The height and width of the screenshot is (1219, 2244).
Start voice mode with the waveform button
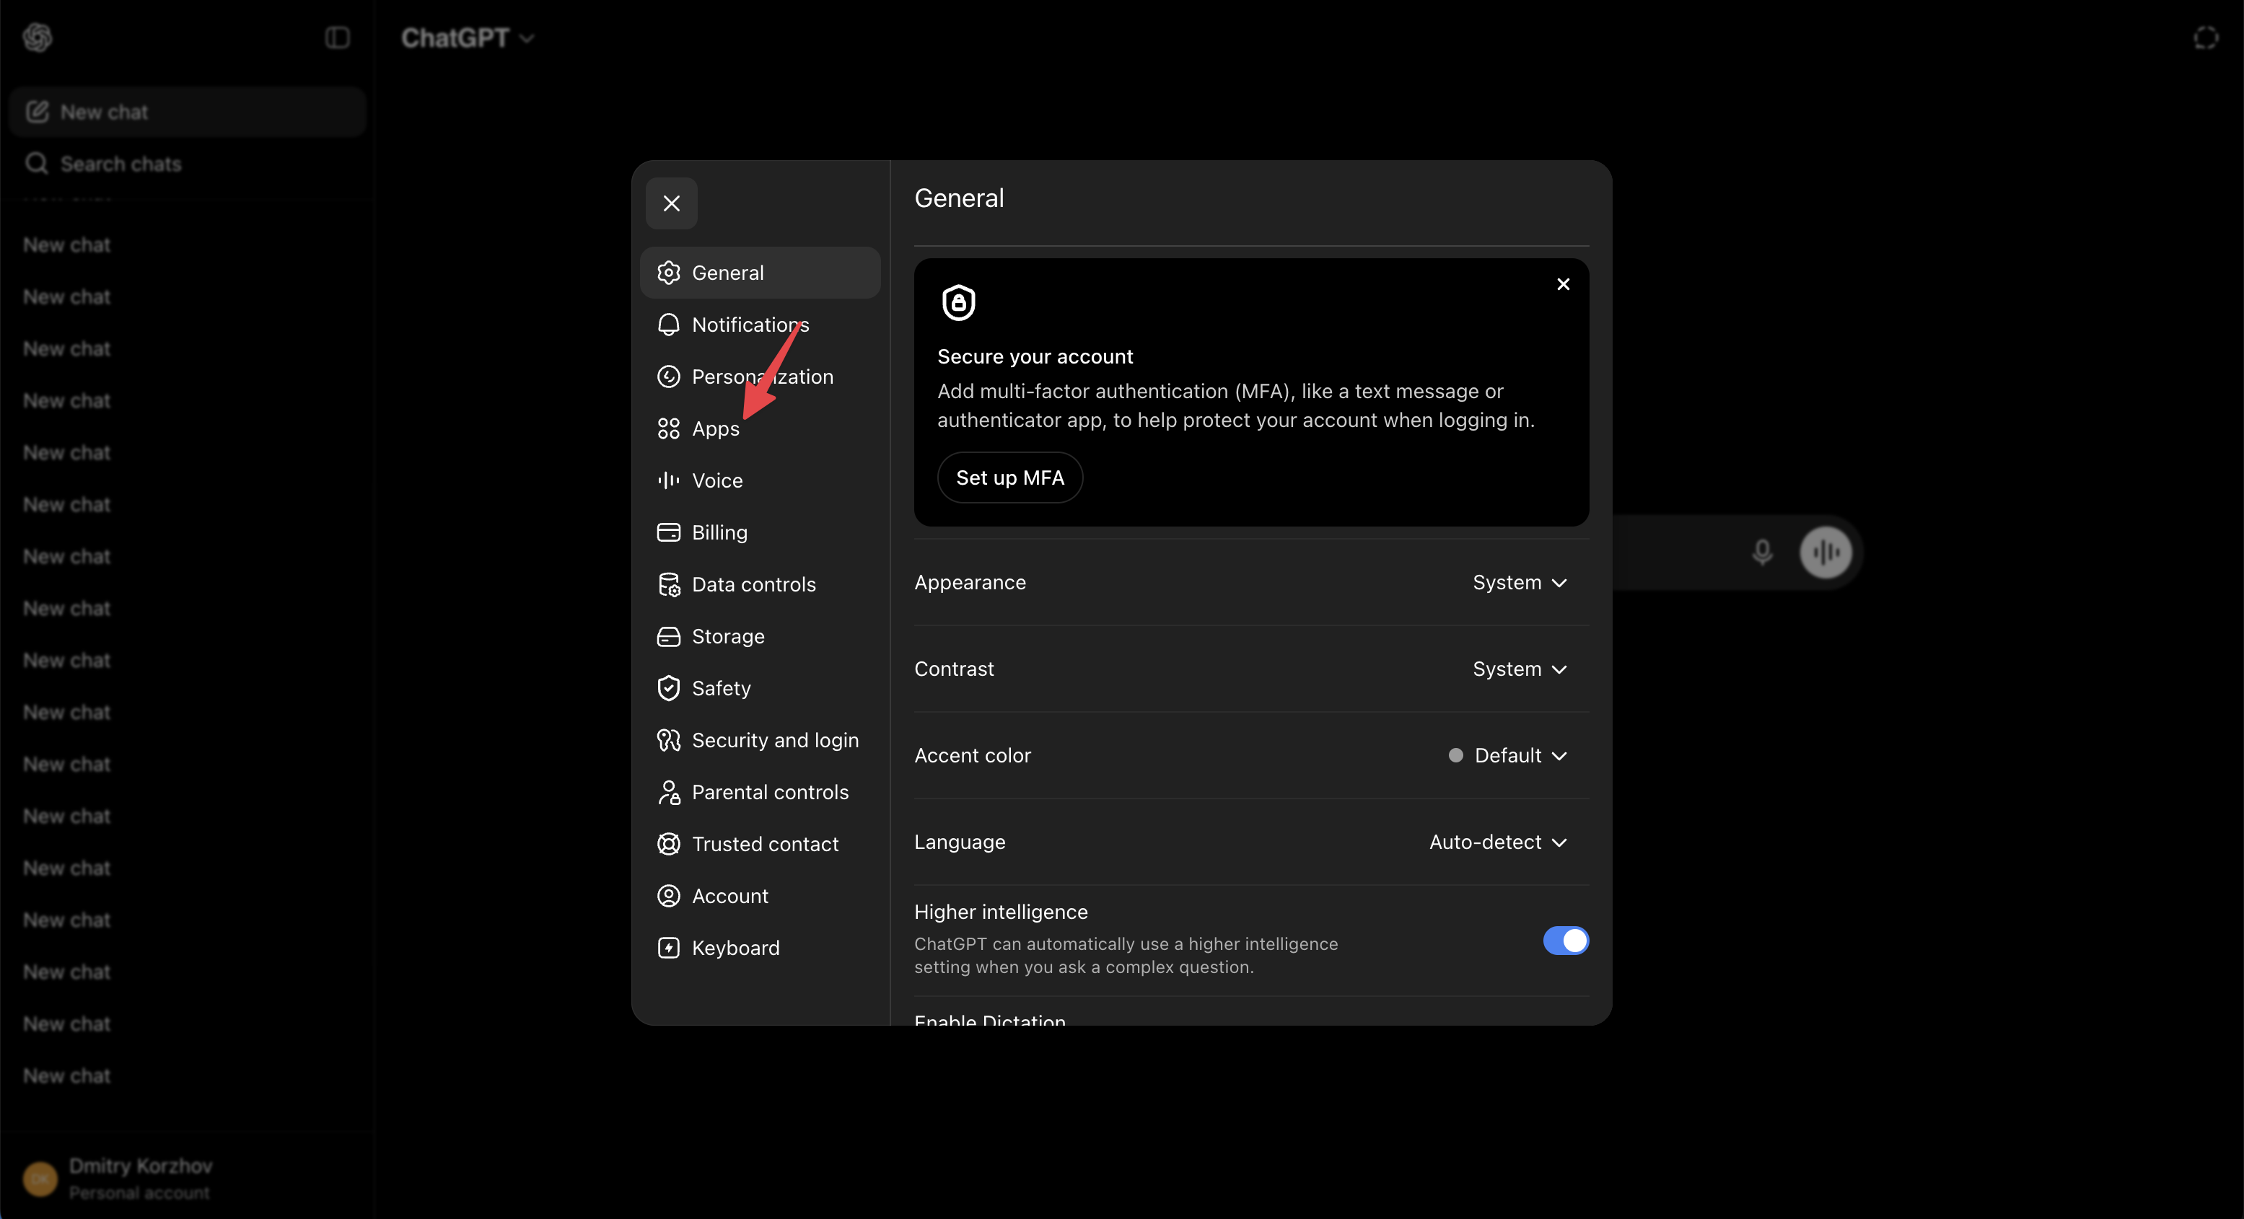[x=1826, y=552]
